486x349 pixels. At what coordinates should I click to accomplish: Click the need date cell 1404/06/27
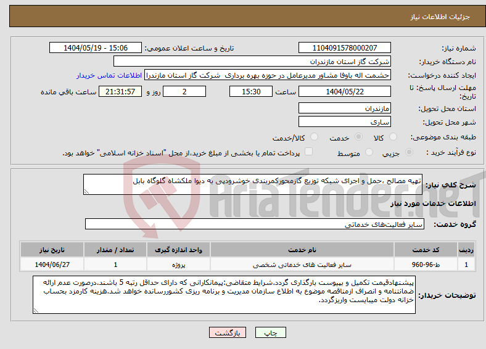[x=52, y=265]
